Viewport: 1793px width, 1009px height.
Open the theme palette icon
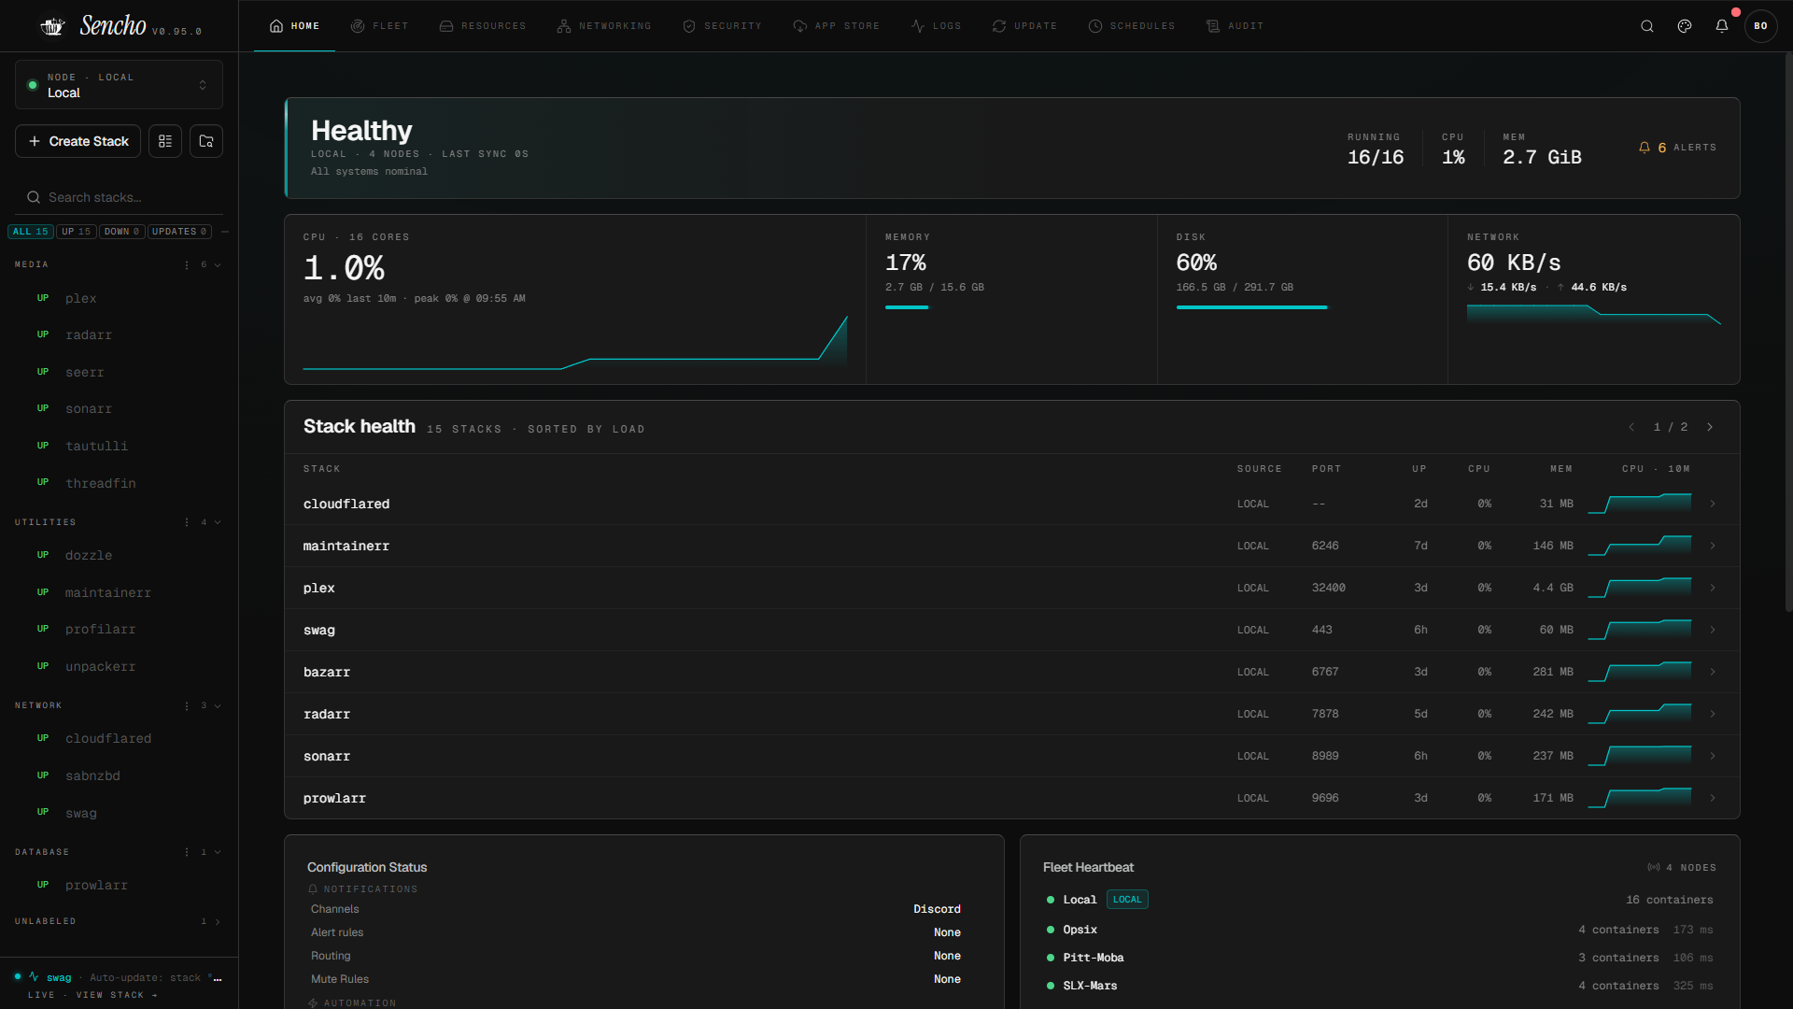(x=1685, y=26)
